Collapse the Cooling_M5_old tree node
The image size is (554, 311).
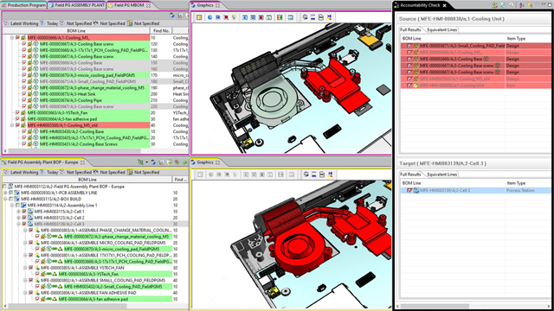(x=12, y=125)
